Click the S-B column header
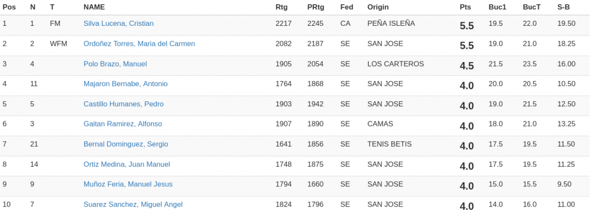This screenshot has height=215, width=590. (563, 7)
